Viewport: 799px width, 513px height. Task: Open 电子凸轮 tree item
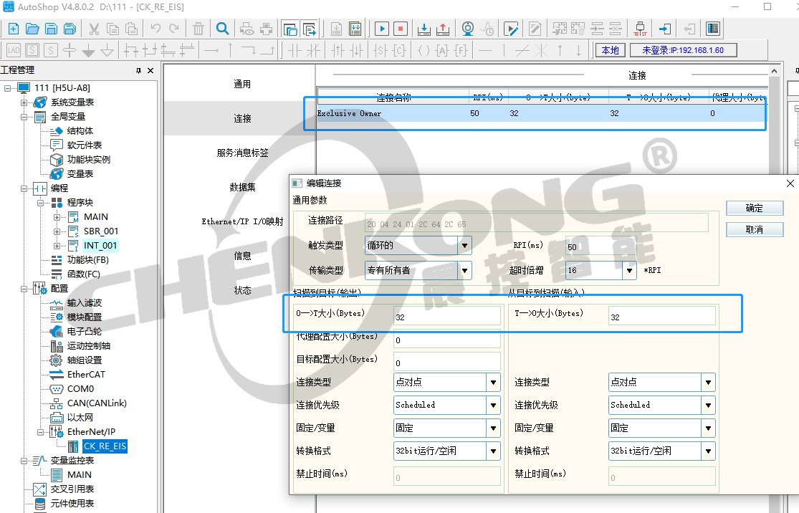[x=84, y=331]
